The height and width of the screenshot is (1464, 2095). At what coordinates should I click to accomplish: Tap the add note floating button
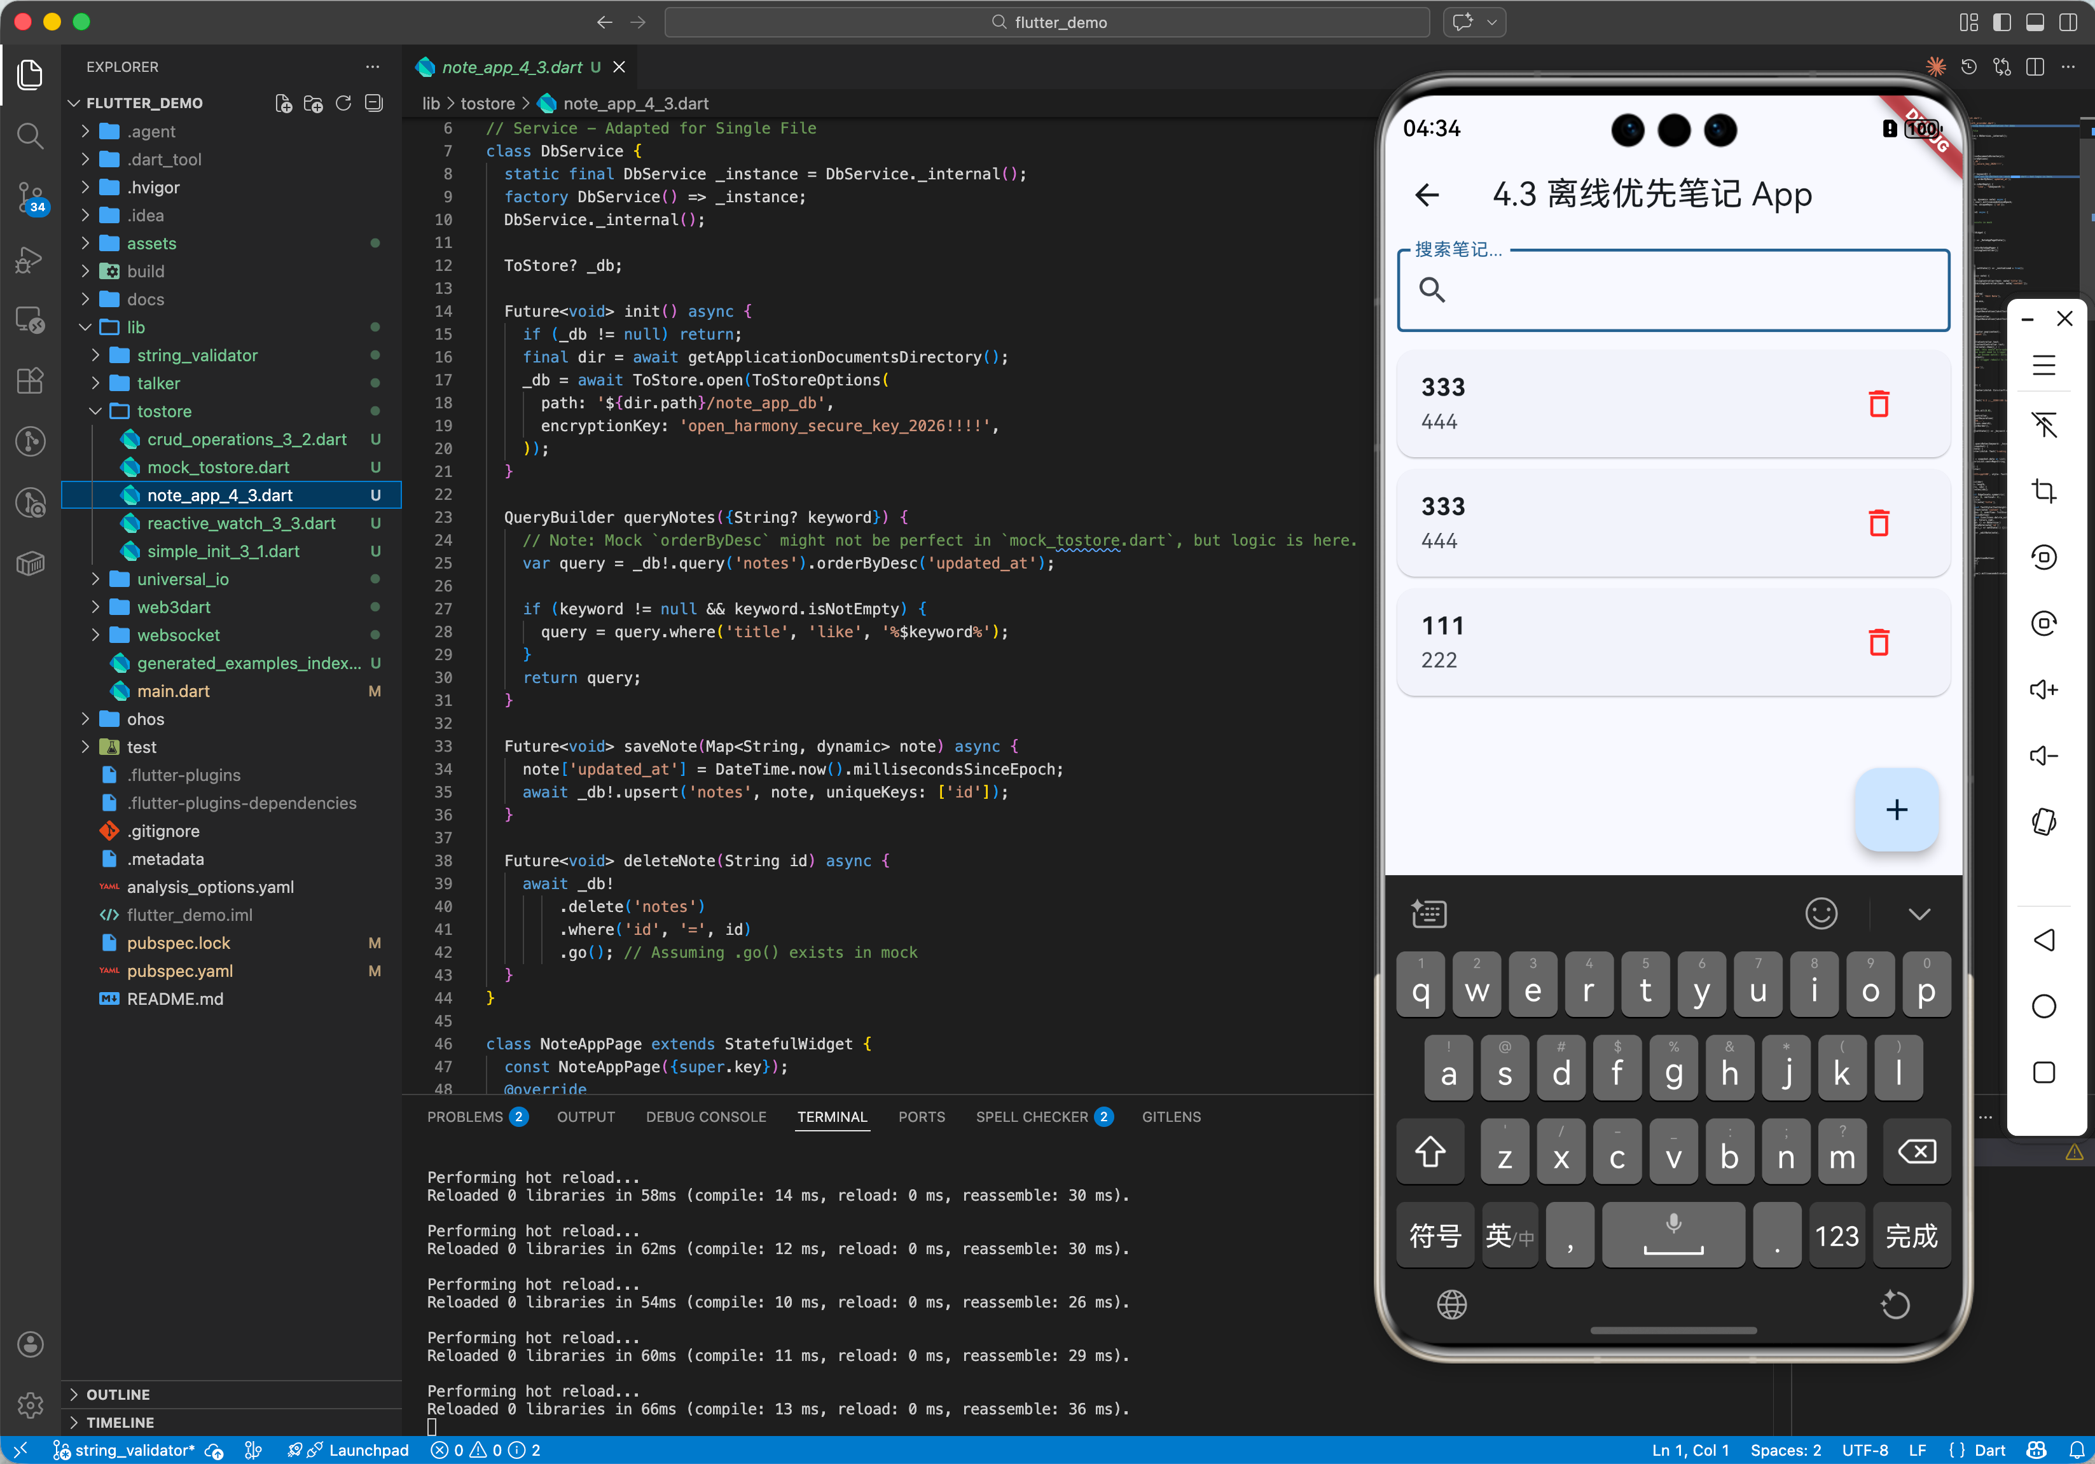point(1896,809)
